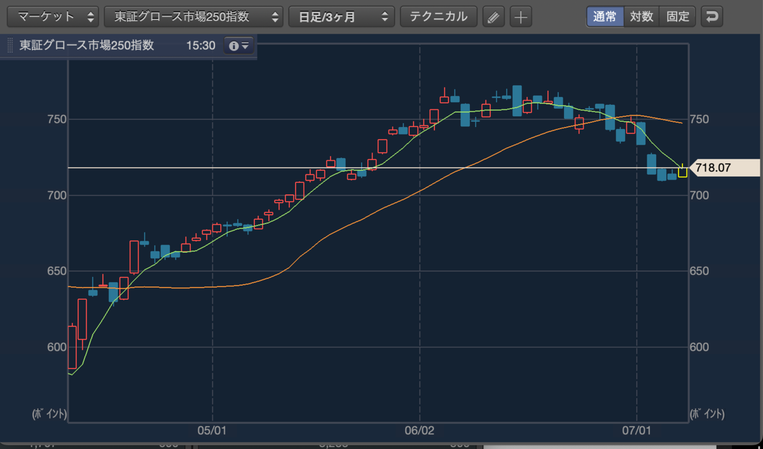Open the info dropdown beside 15:30
Image resolution: width=763 pixels, height=449 pixels.
(x=240, y=46)
